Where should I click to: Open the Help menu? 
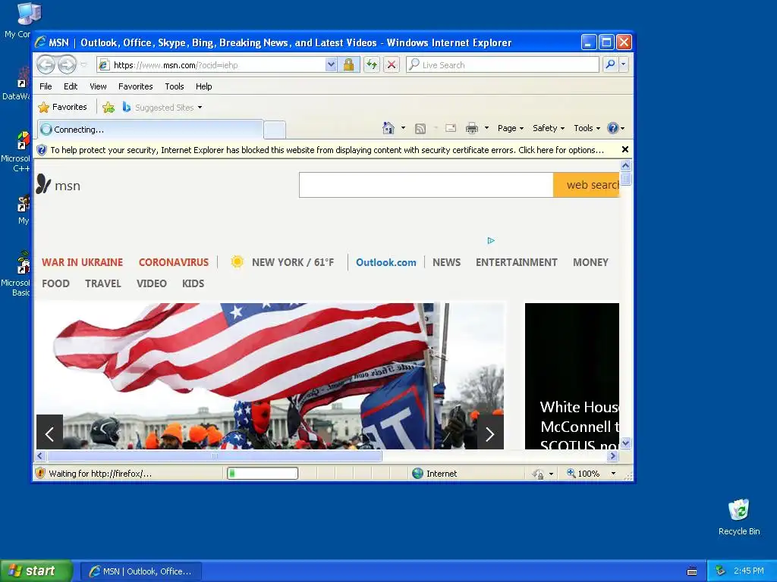point(203,86)
